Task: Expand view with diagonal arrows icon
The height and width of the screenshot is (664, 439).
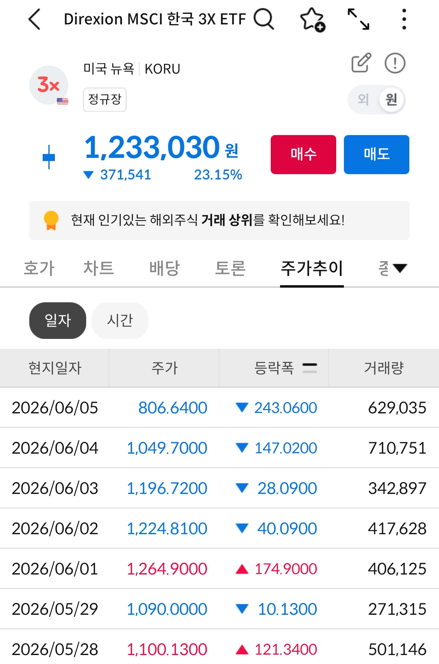Action: 359,19
